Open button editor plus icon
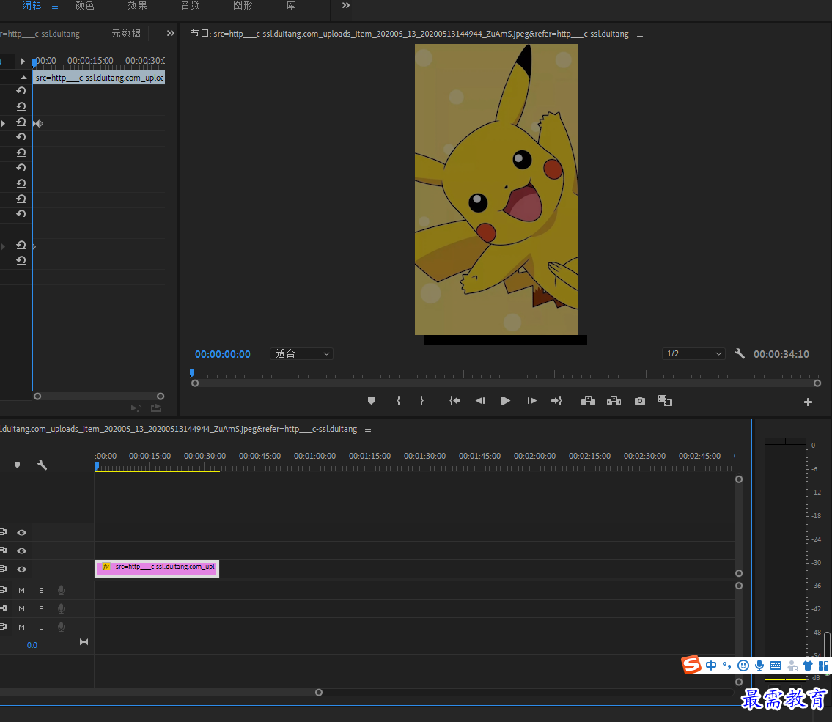 click(808, 402)
